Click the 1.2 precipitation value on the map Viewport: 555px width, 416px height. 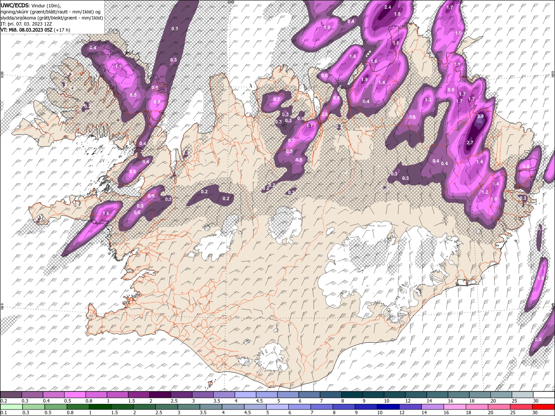pos(485,192)
